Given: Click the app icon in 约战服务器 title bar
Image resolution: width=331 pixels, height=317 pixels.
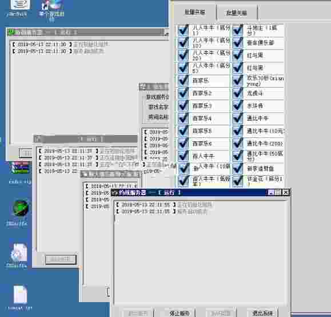Looking at the screenshot, I should click(x=115, y=193).
